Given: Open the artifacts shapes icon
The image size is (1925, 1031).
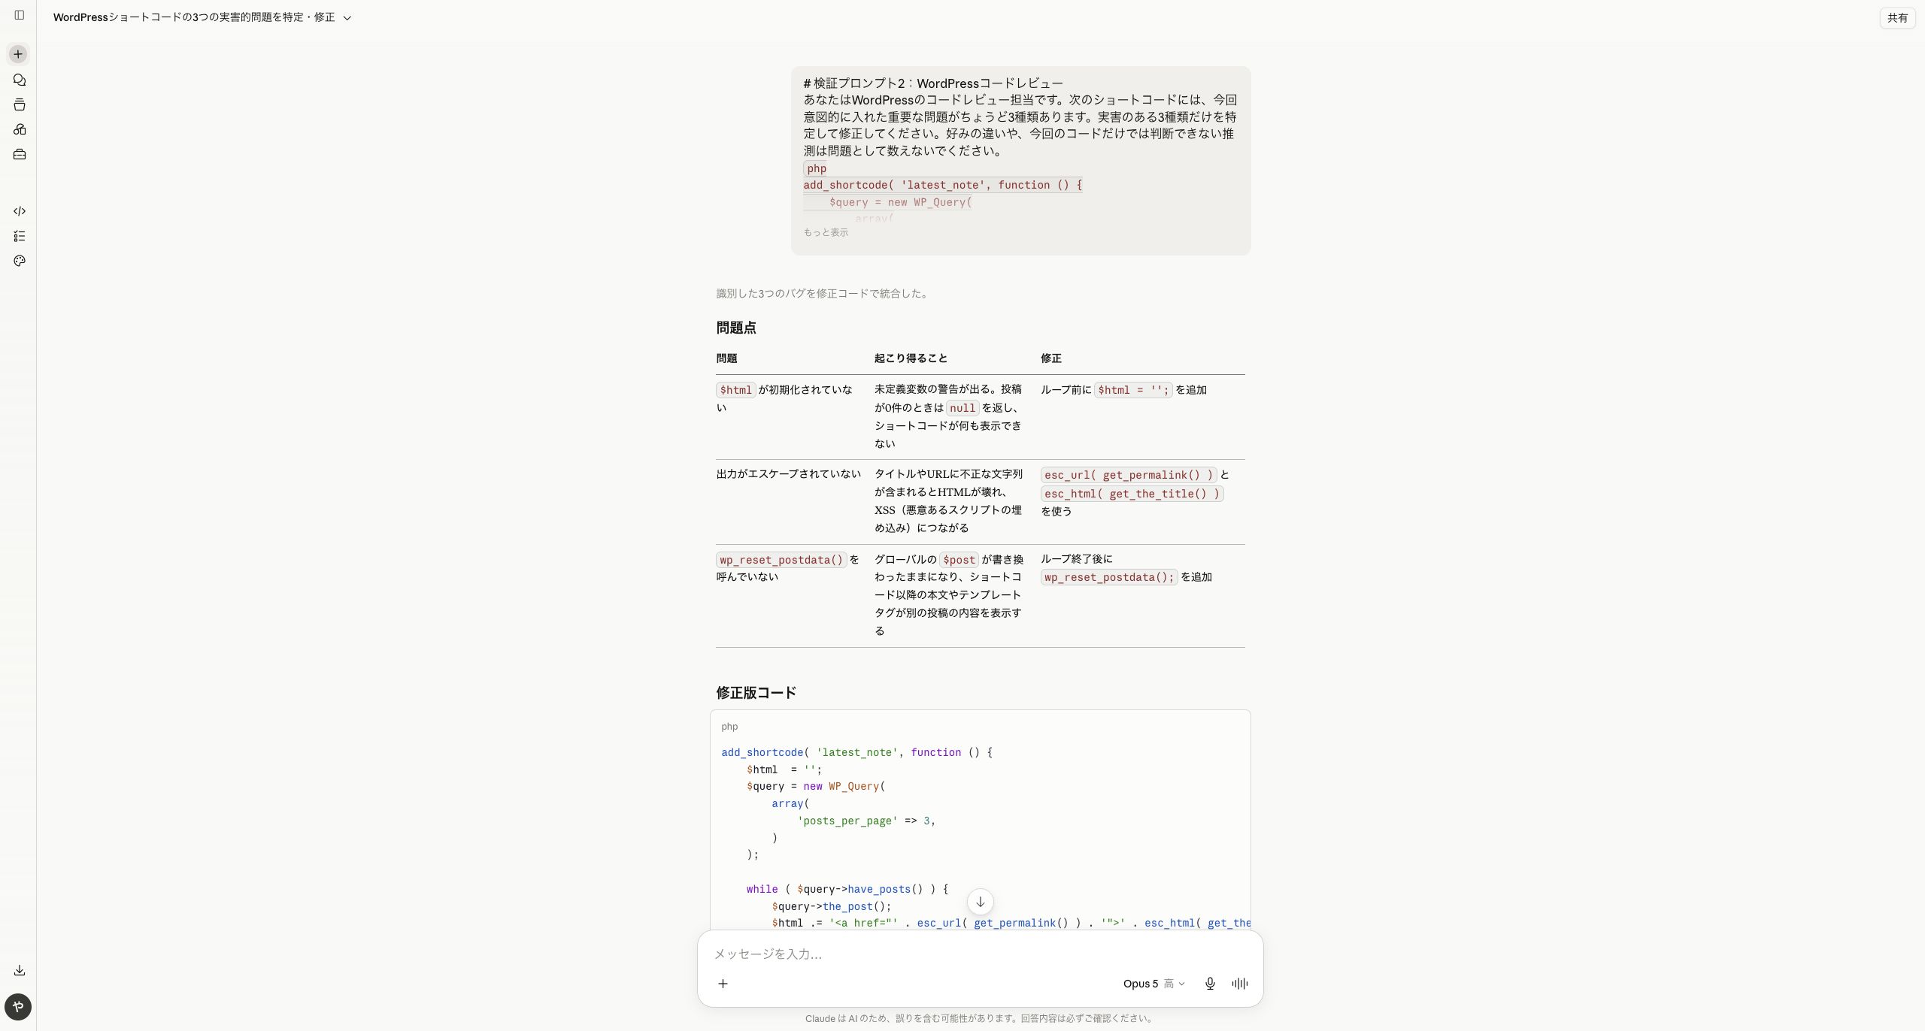Looking at the screenshot, I should click(20, 129).
